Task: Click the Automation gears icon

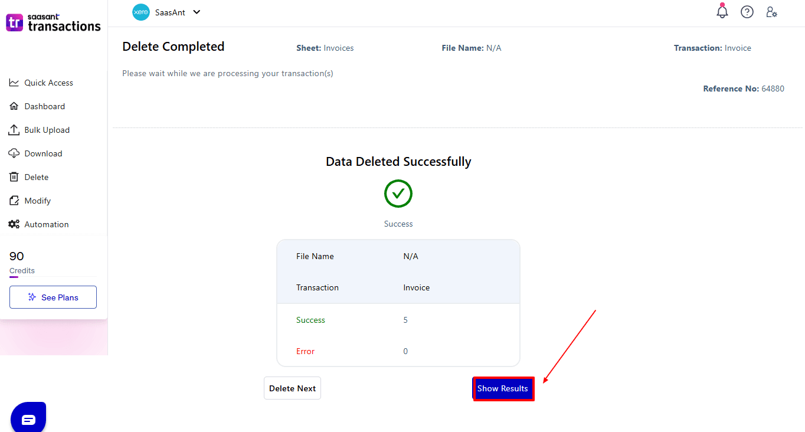Action: click(14, 224)
